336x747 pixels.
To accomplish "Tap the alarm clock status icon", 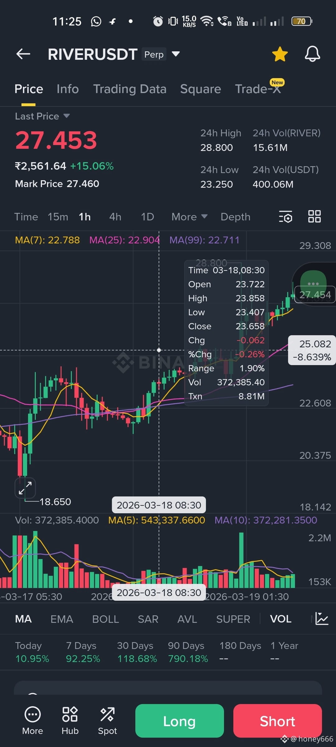I will [158, 21].
